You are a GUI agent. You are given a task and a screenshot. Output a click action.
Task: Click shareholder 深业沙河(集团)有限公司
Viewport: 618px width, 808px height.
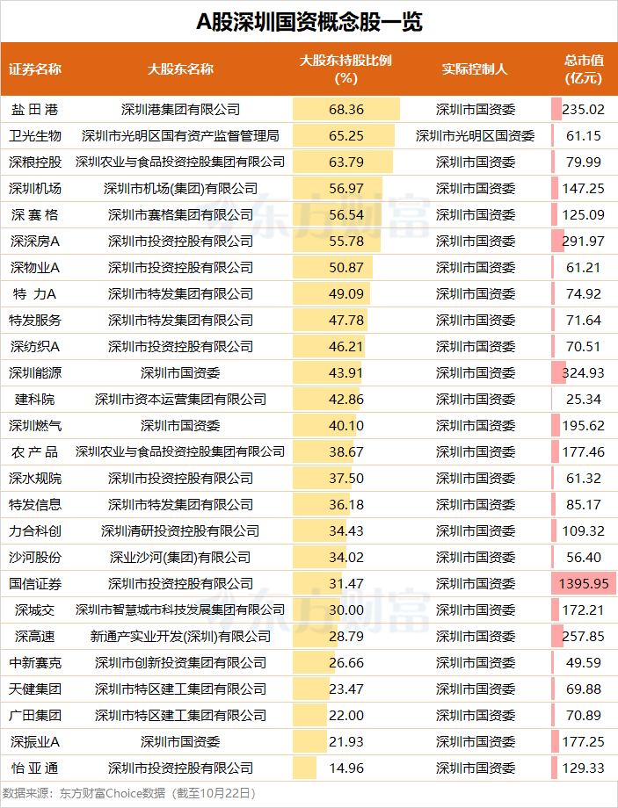coord(180,557)
